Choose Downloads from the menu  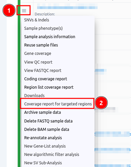click(x=34, y=96)
